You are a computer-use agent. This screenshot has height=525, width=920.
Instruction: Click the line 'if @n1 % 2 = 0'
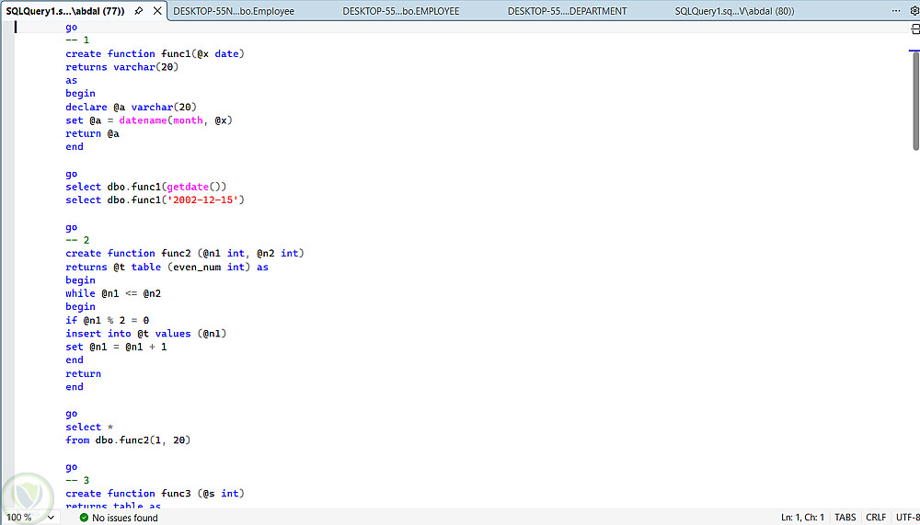(108, 320)
